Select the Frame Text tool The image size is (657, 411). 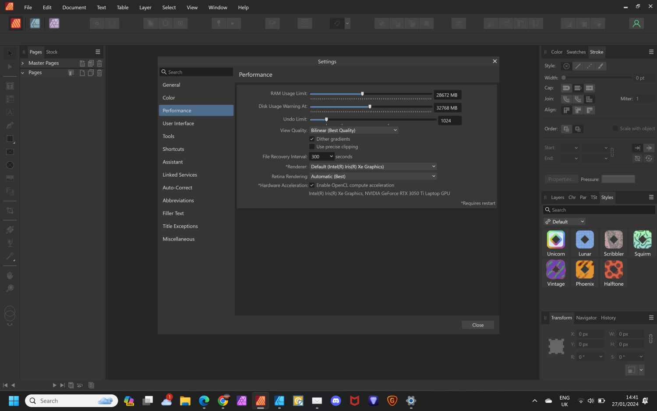point(10,86)
